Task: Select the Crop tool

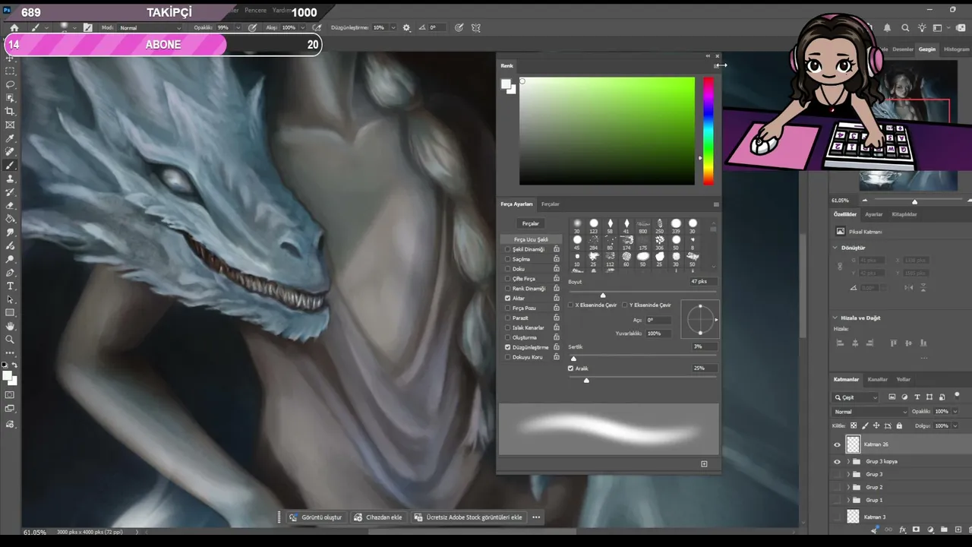Action: click(10, 112)
